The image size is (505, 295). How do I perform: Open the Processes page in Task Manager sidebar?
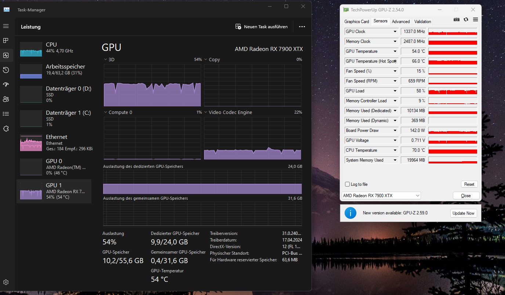click(x=6, y=40)
